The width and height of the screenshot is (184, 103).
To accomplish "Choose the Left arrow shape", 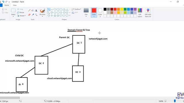I will click(64, 13).
